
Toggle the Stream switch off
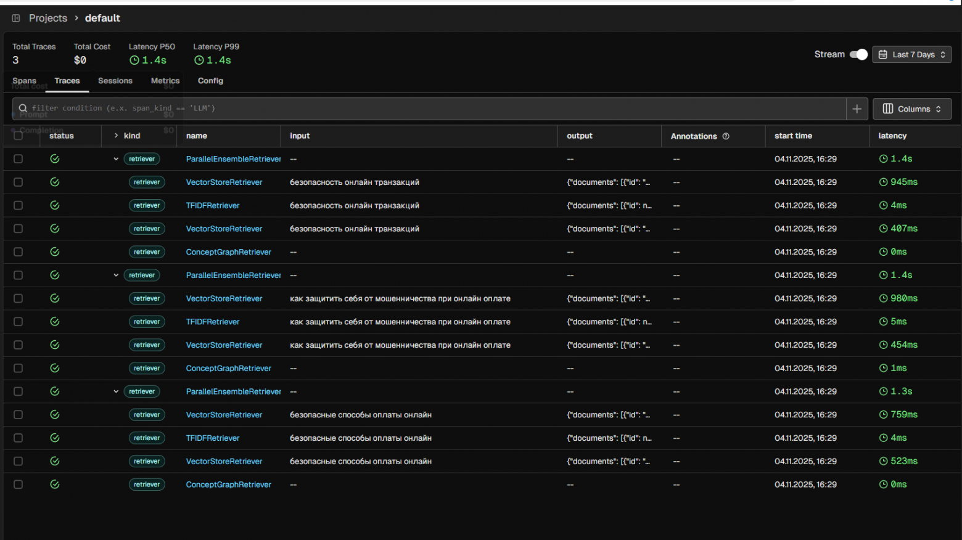pyautogui.click(x=858, y=55)
